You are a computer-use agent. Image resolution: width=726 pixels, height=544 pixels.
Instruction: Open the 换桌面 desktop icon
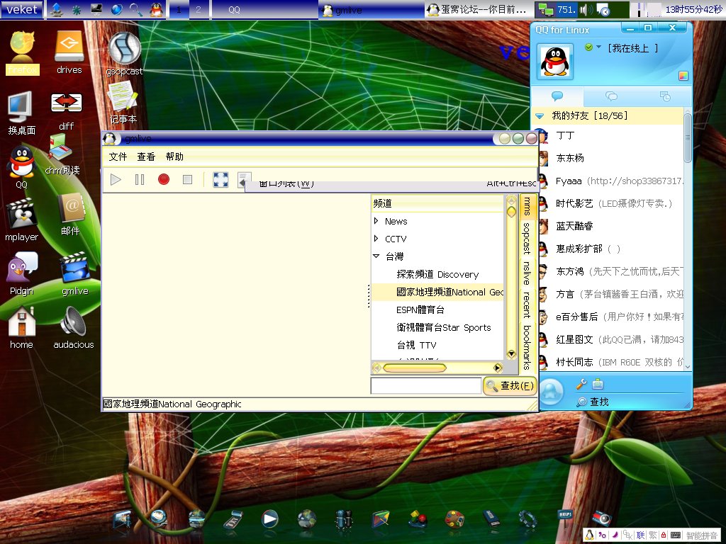pos(21,113)
